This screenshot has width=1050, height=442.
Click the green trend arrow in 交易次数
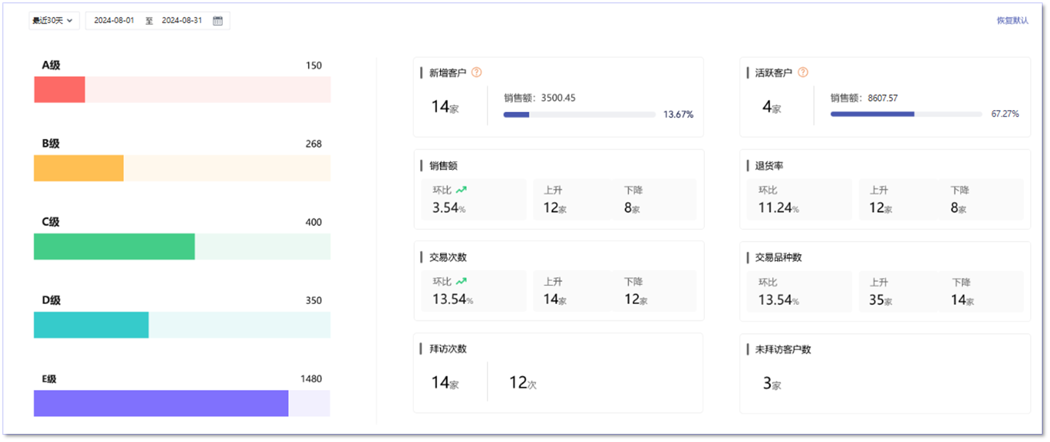coord(461,281)
